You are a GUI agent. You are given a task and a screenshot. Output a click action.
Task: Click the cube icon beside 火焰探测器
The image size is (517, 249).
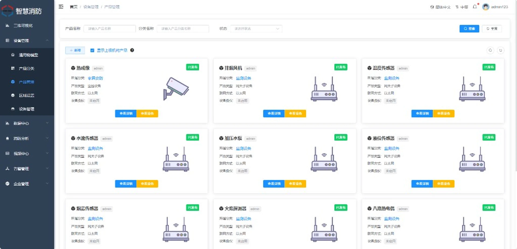[221, 209]
